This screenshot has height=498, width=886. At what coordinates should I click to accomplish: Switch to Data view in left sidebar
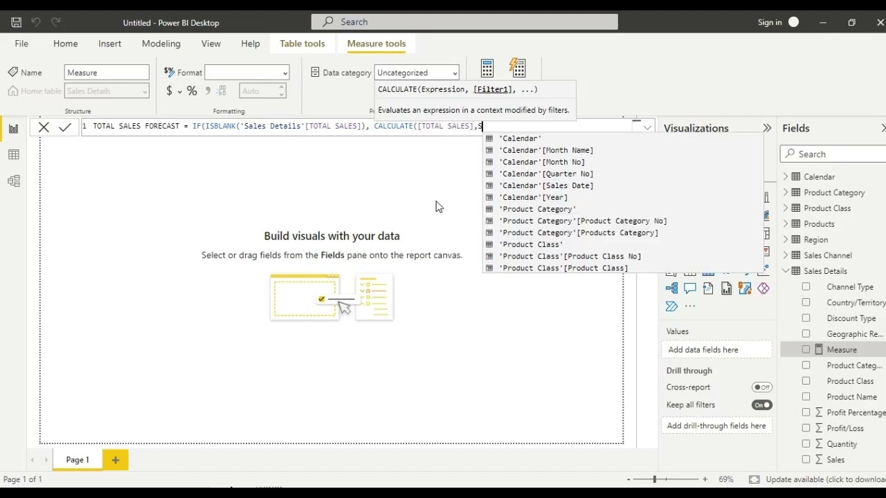tap(13, 155)
